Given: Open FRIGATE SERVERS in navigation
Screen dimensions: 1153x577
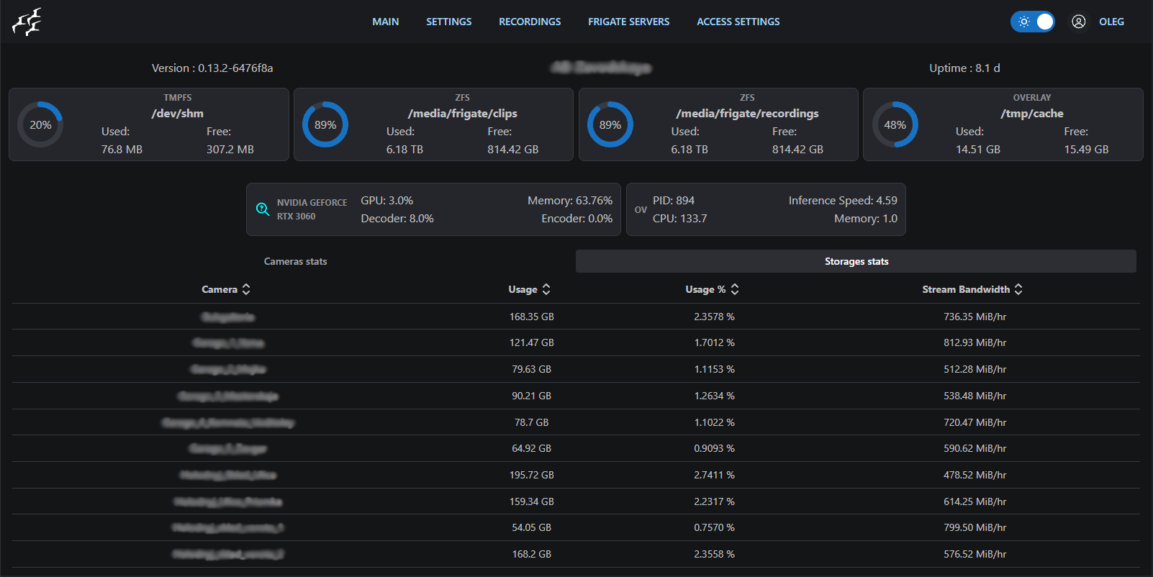Looking at the screenshot, I should [x=628, y=22].
